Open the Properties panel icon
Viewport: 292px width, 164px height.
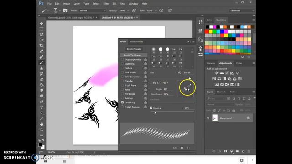[200, 31]
